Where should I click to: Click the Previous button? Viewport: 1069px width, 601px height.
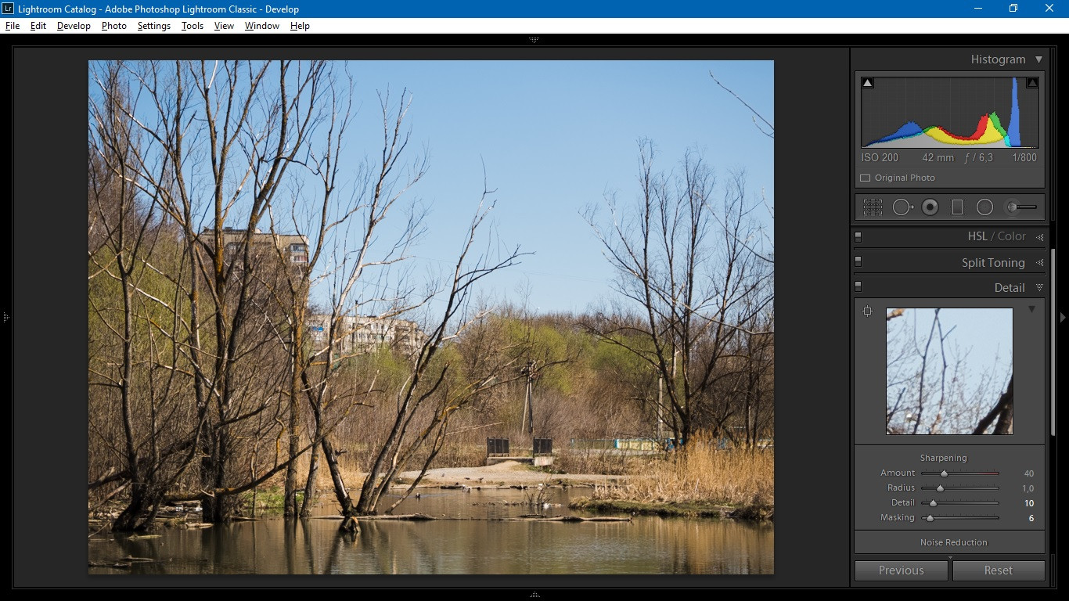[901, 570]
